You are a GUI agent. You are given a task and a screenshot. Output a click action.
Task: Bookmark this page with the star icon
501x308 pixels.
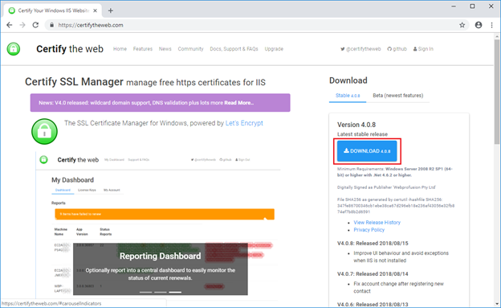click(462, 25)
